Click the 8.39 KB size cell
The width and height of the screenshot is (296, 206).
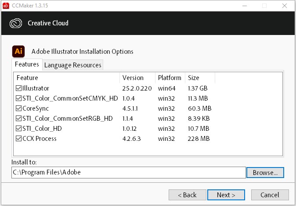pos(199,119)
